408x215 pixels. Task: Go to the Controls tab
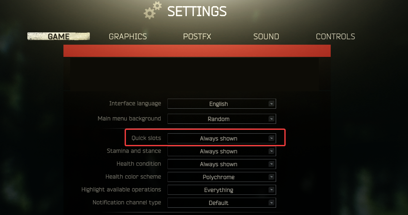pyautogui.click(x=336, y=37)
